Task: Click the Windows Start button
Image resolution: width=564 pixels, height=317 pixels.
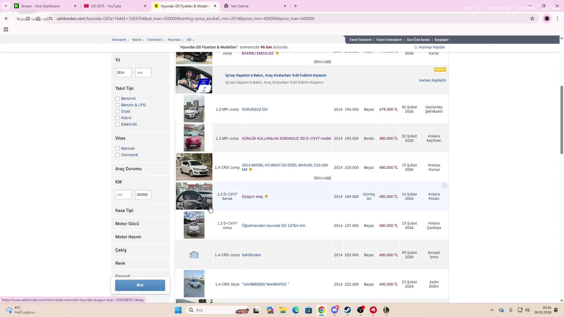Action: [178, 310]
